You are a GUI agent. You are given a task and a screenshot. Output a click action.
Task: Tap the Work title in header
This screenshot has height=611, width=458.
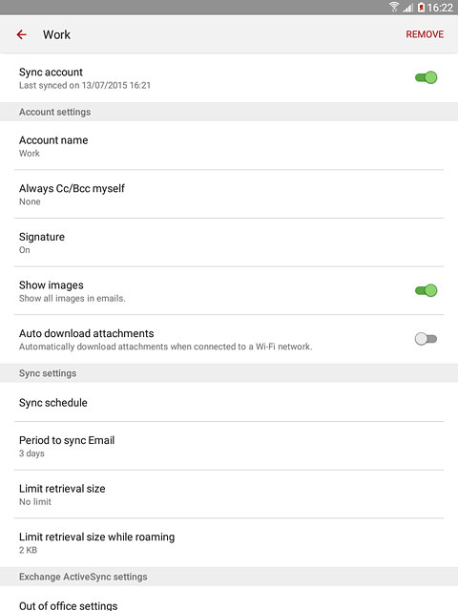(x=56, y=34)
